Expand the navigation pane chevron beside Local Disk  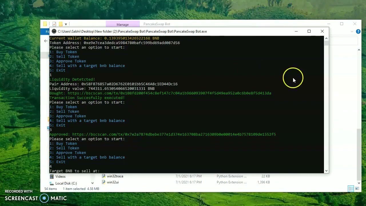(x=92, y=183)
